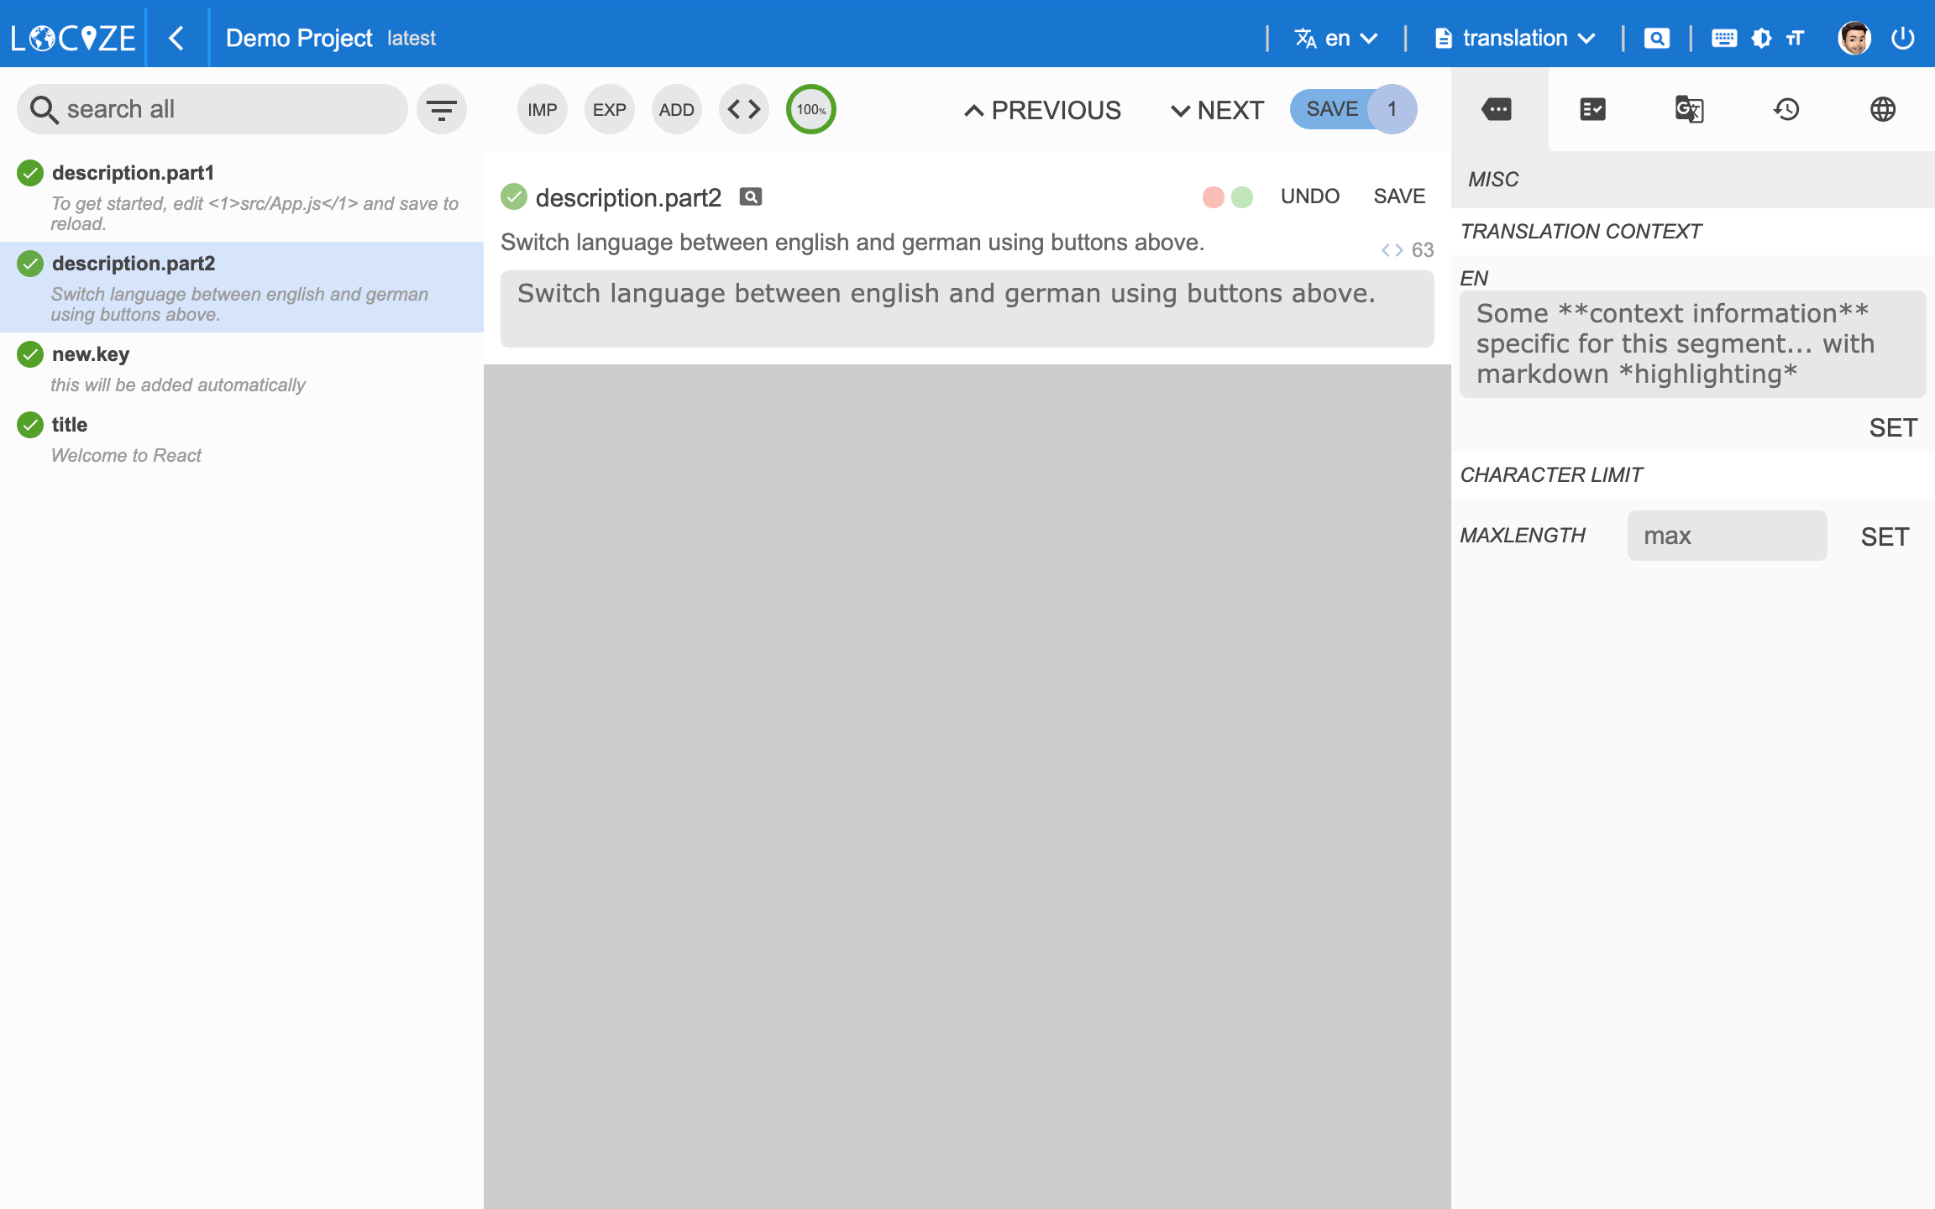Toggle the dark mode brightness icon
Screen dimensions: 1935x1209
[x=1761, y=38]
